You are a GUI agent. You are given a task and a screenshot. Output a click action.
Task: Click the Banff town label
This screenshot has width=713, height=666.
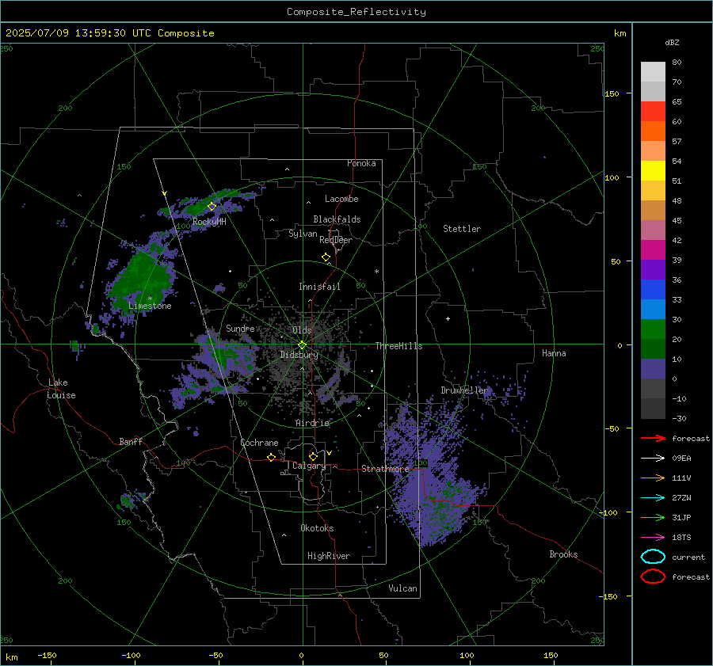131,441
